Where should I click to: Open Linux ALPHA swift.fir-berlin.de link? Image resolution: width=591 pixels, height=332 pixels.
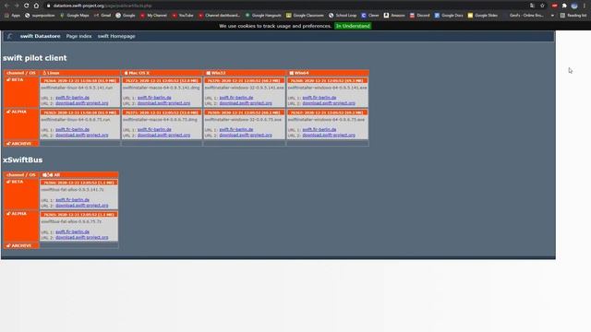(x=72, y=129)
